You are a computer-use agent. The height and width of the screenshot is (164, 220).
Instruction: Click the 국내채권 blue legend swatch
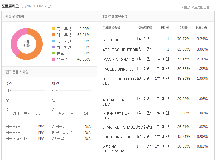[54, 41]
